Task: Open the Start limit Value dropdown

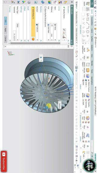Action: point(55,32)
